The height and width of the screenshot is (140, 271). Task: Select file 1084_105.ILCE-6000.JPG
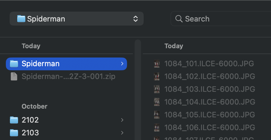pos(210,115)
